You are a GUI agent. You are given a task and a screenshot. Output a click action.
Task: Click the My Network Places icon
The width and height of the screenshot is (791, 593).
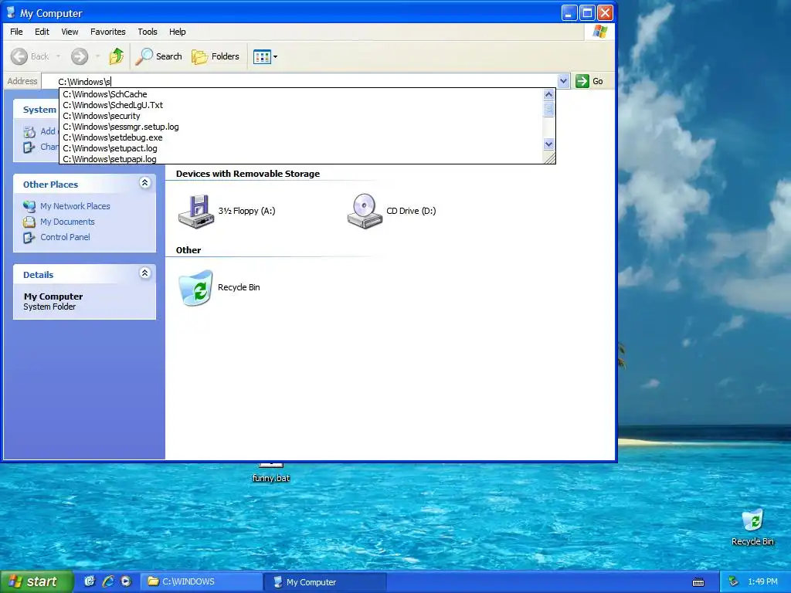(x=29, y=206)
